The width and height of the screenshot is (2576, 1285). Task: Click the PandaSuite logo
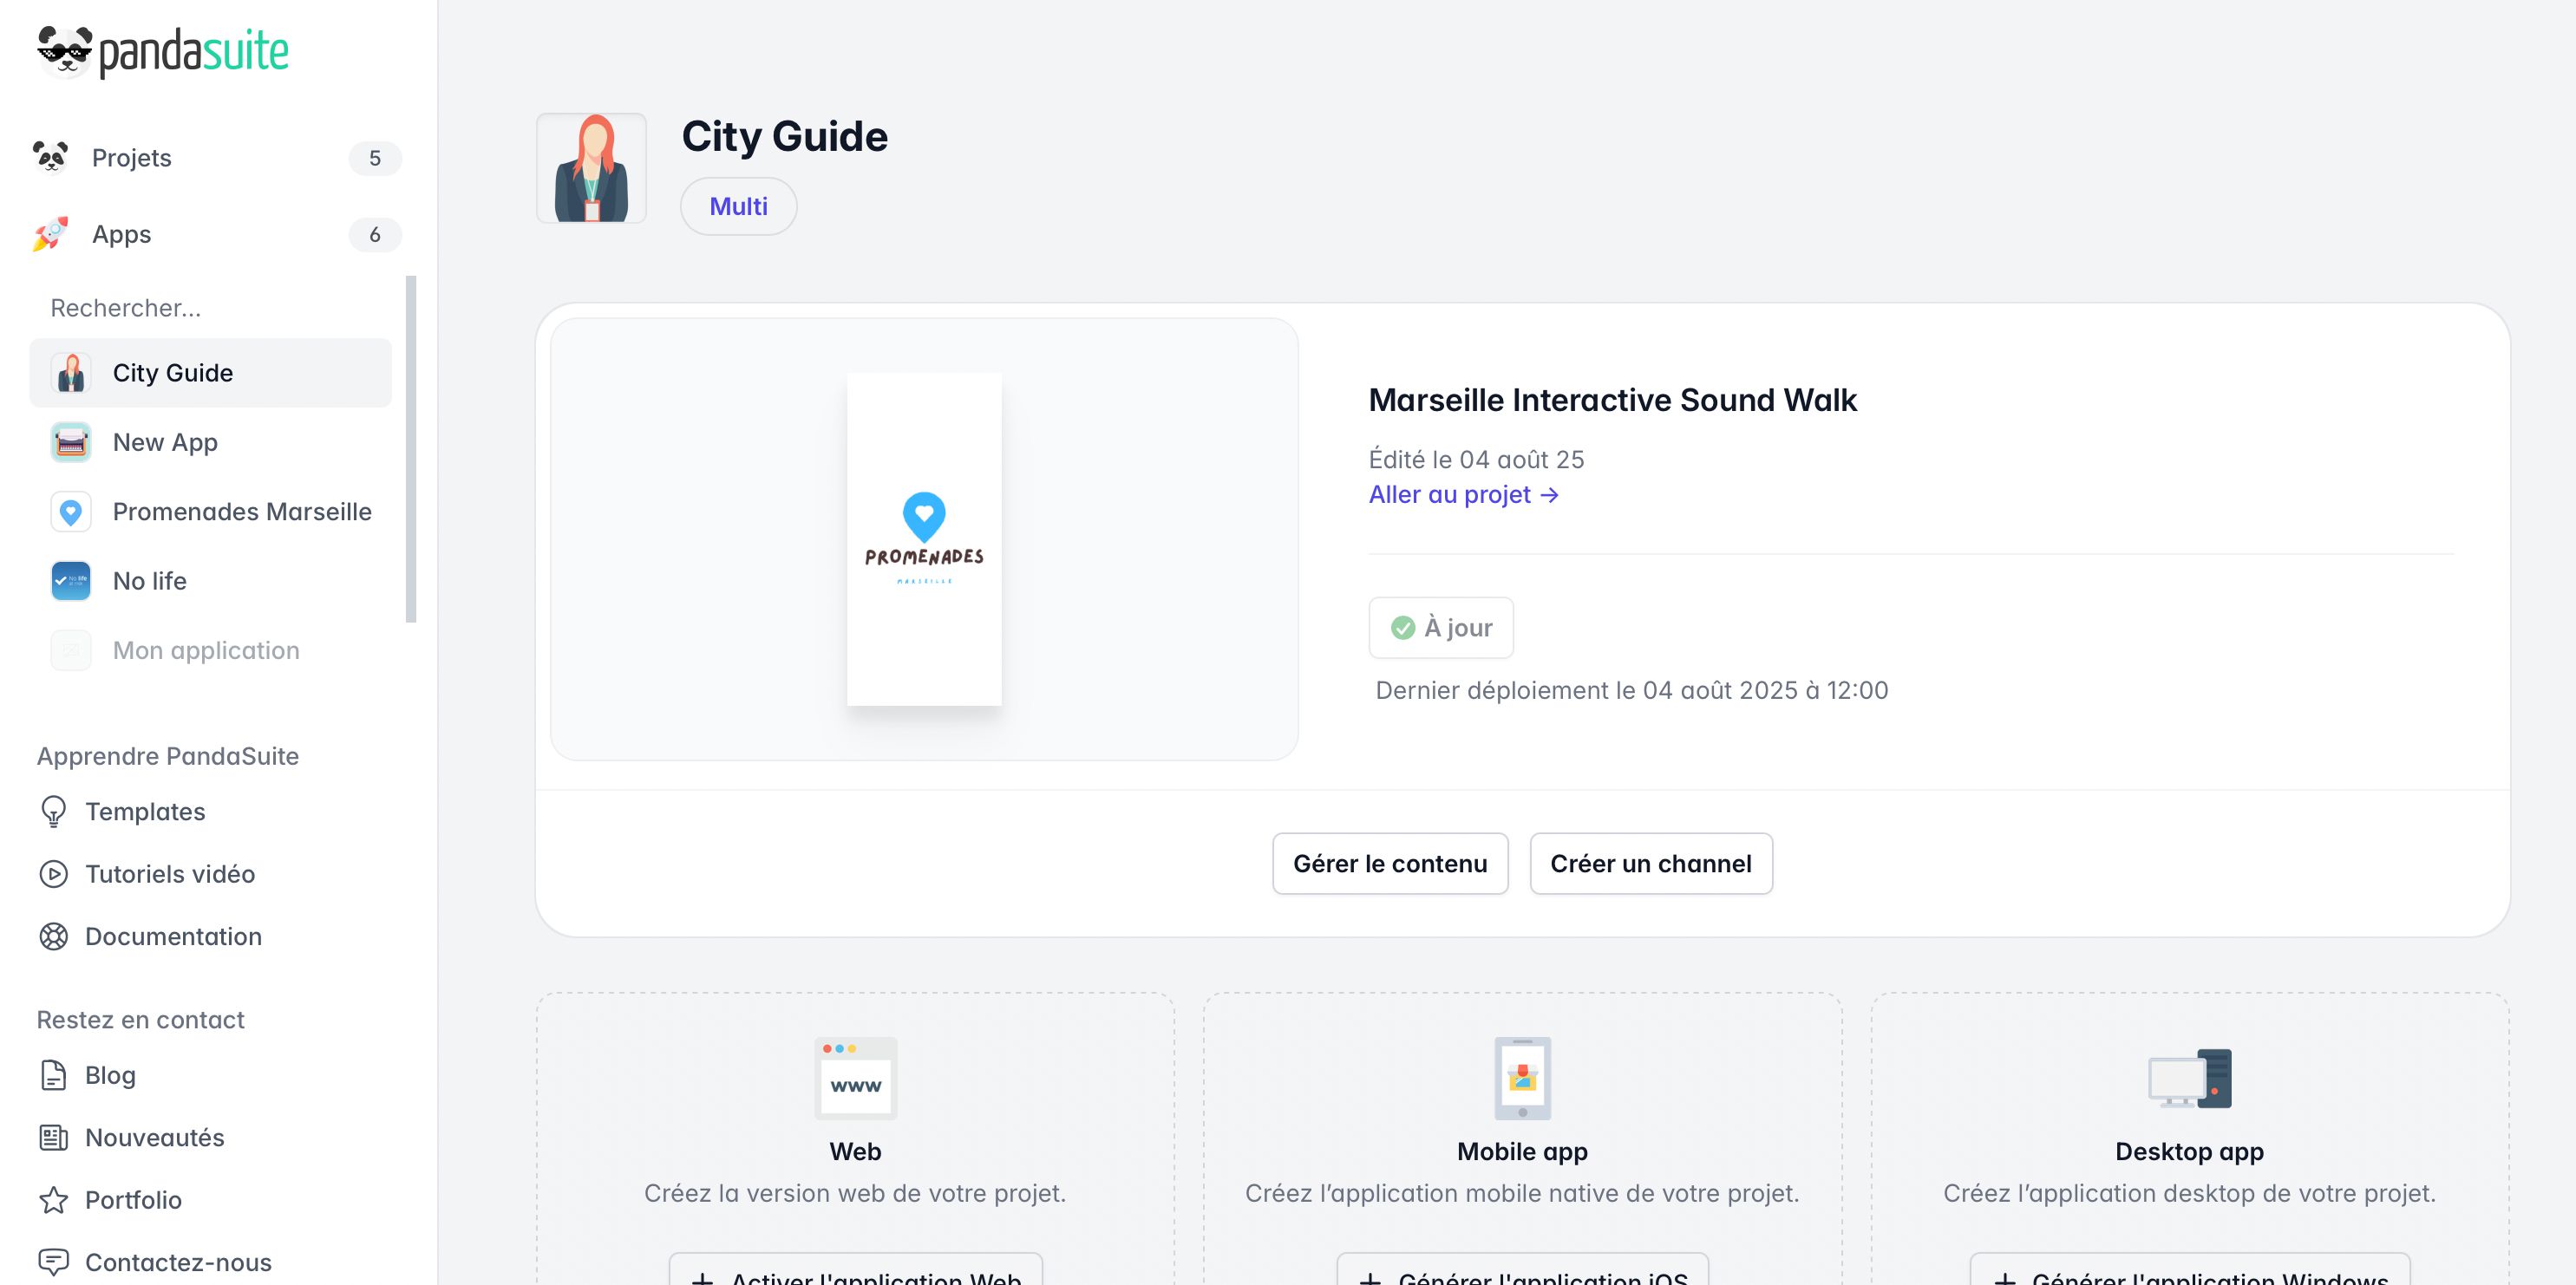162,51
